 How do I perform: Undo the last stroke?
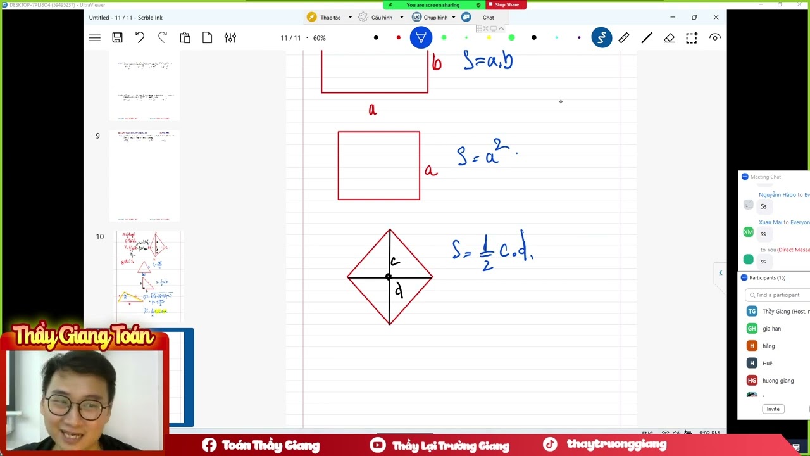tap(140, 38)
